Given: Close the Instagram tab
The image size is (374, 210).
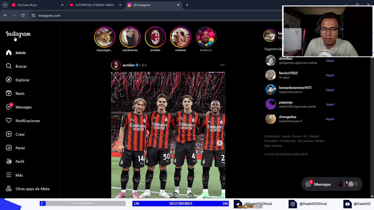Looking at the screenshot, I should click(x=178, y=5).
